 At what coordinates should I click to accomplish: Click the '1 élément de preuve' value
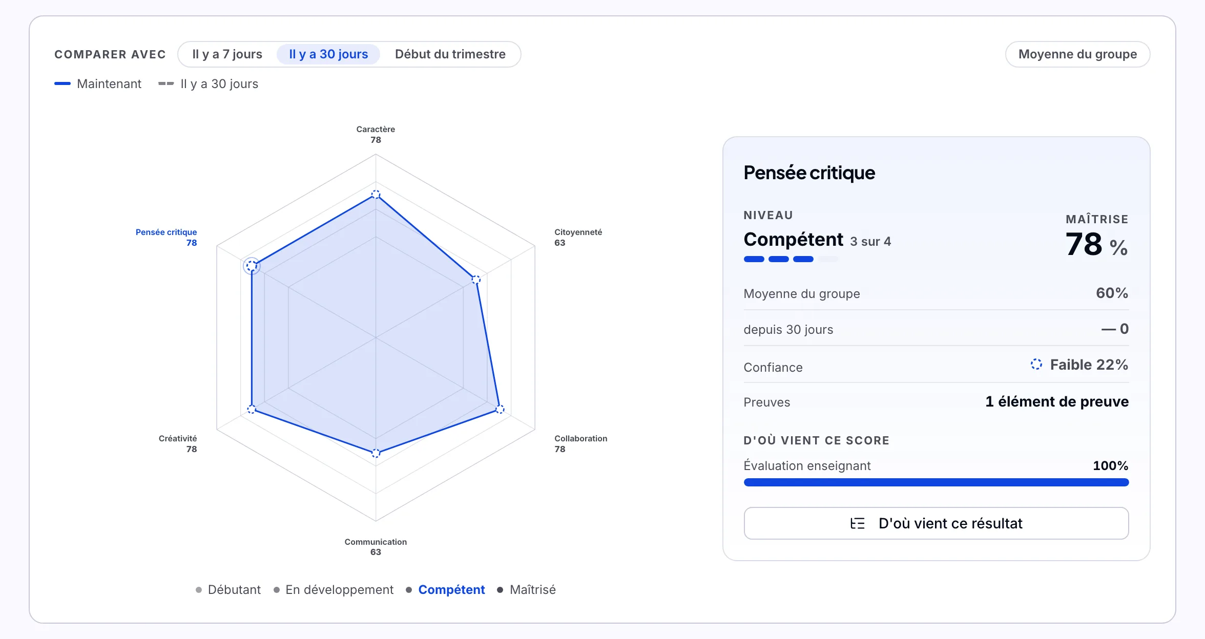[1057, 402]
